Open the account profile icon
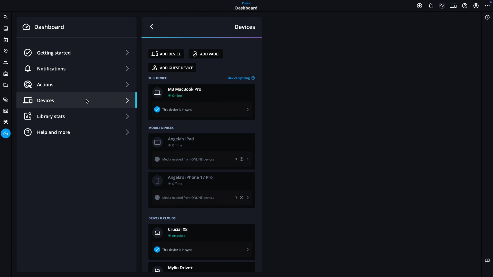This screenshot has width=493, height=277. coord(476,6)
